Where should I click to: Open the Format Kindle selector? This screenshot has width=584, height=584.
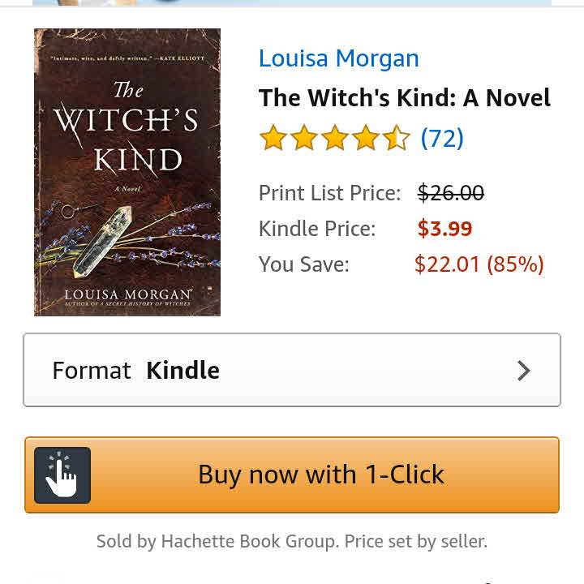pos(292,370)
